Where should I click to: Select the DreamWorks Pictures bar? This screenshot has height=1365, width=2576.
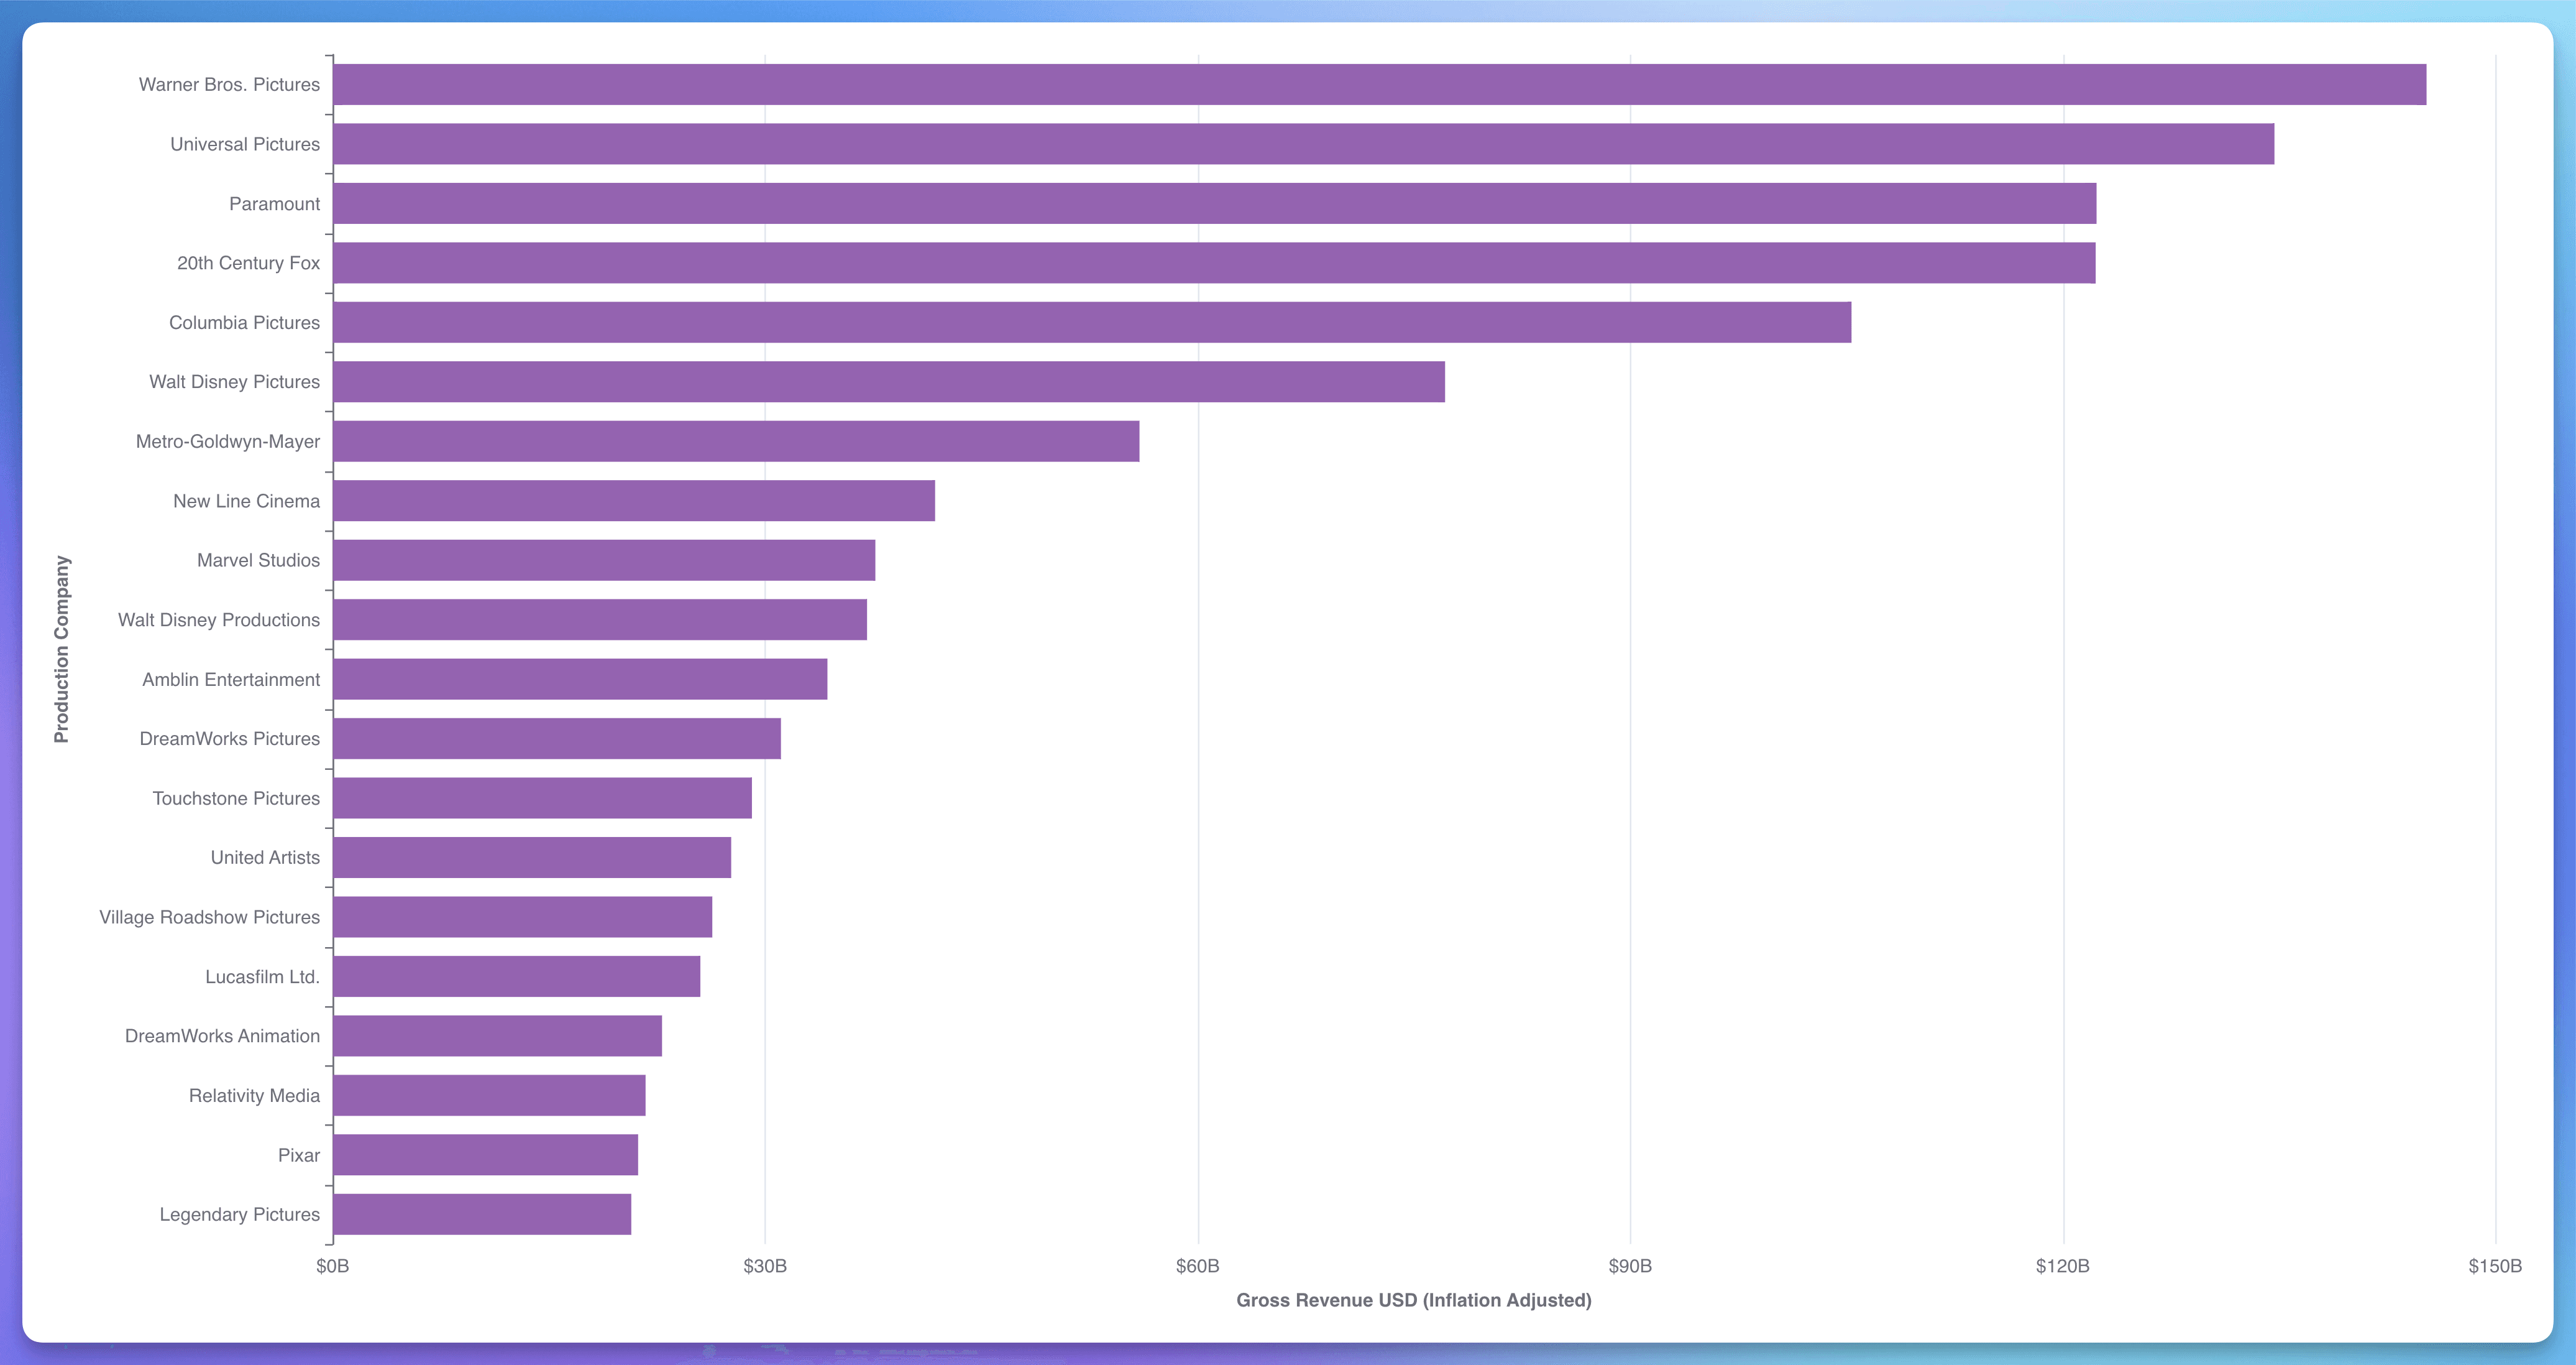coord(557,739)
